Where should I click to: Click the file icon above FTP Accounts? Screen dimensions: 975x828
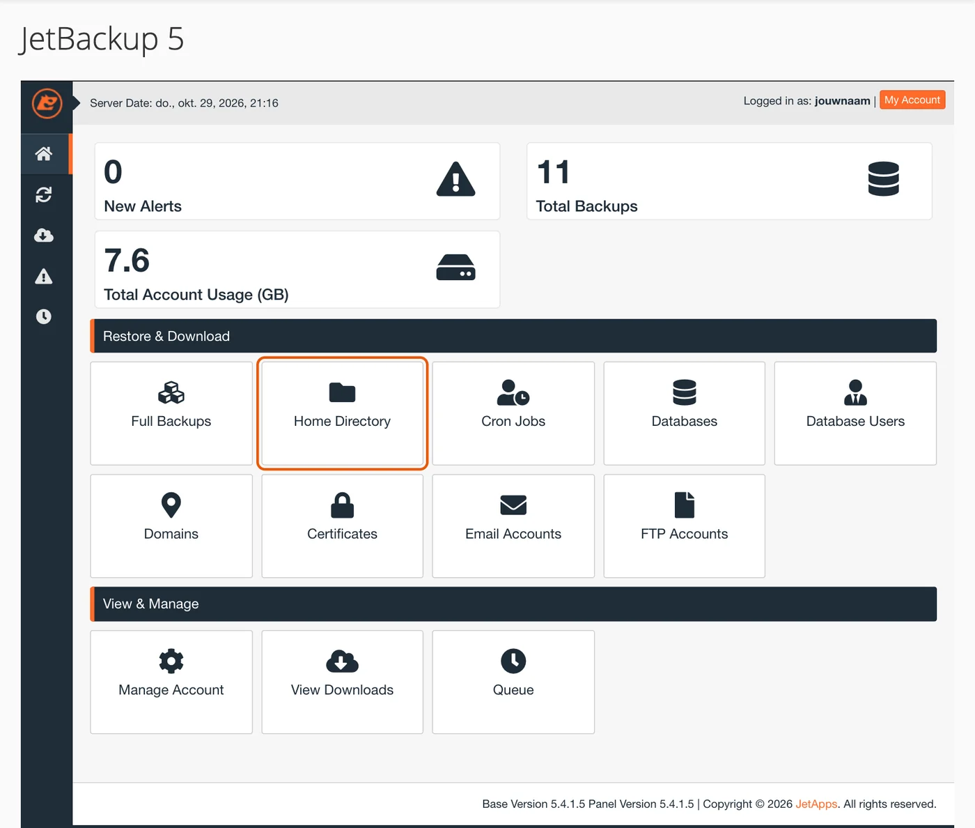(x=685, y=505)
